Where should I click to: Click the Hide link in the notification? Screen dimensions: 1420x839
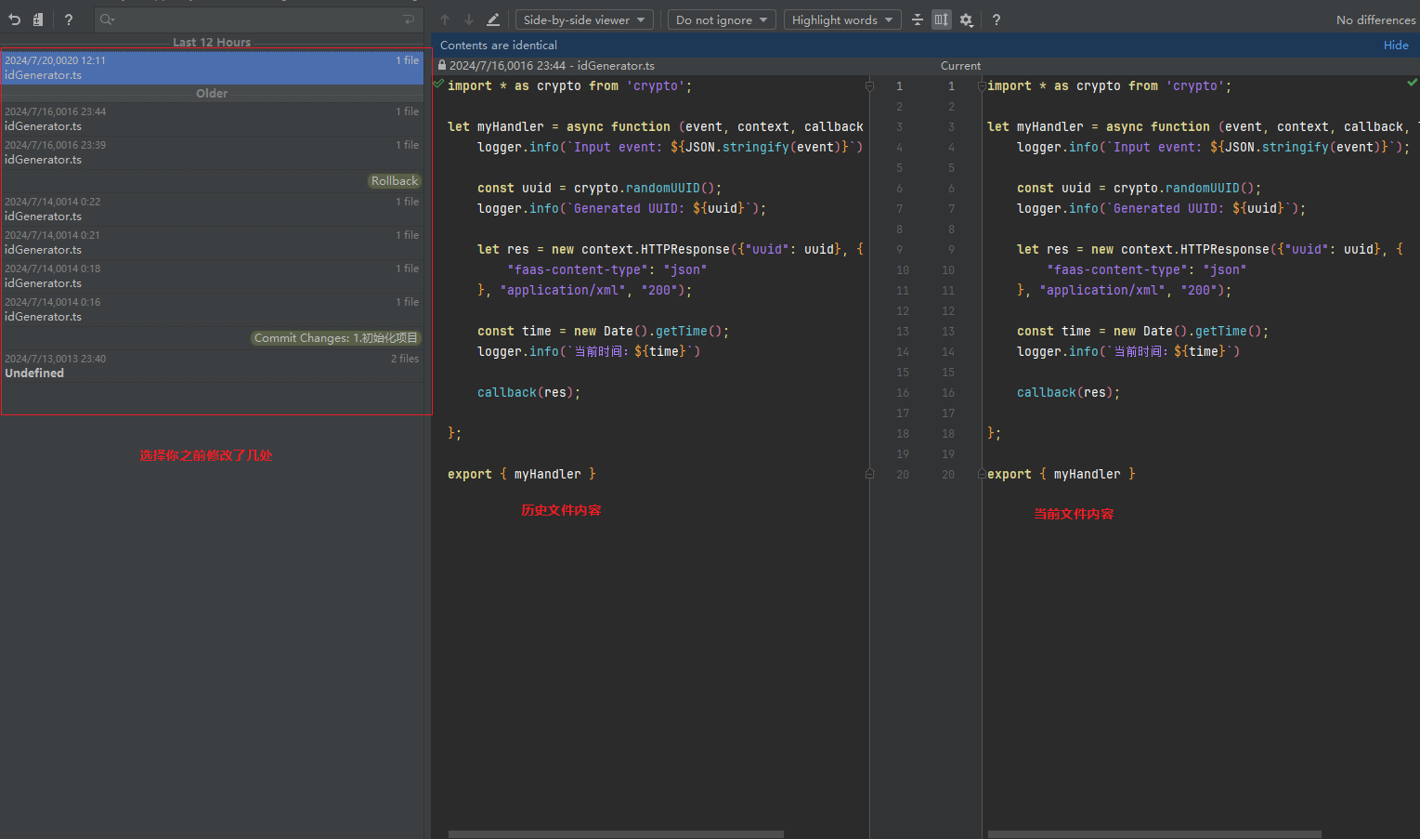click(1396, 45)
